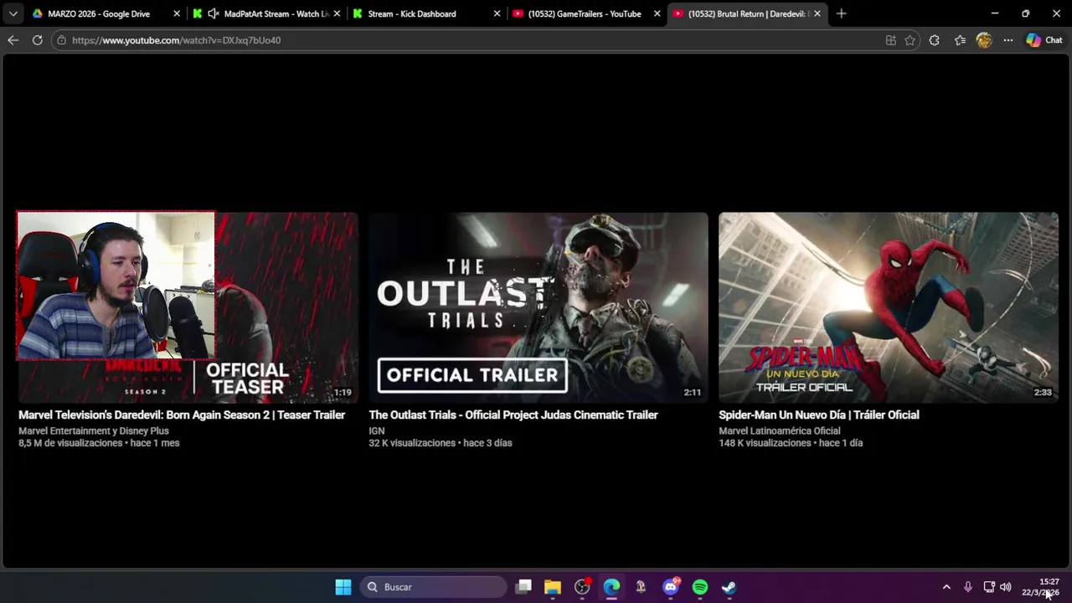Close the MadPatArt Stream tab
Screen dimensions: 1072x603
[337, 13]
